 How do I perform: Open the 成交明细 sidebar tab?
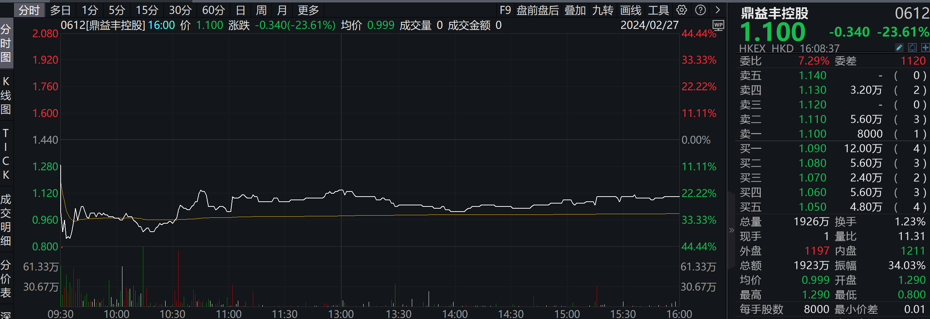coord(6,220)
